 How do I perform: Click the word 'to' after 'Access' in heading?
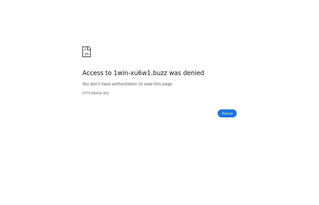point(109,73)
